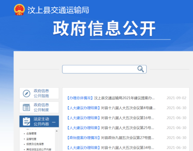Click 【人大建议办理结果】 tag on 第25号 row
This screenshot has width=193, height=151.
[x=83, y=128]
